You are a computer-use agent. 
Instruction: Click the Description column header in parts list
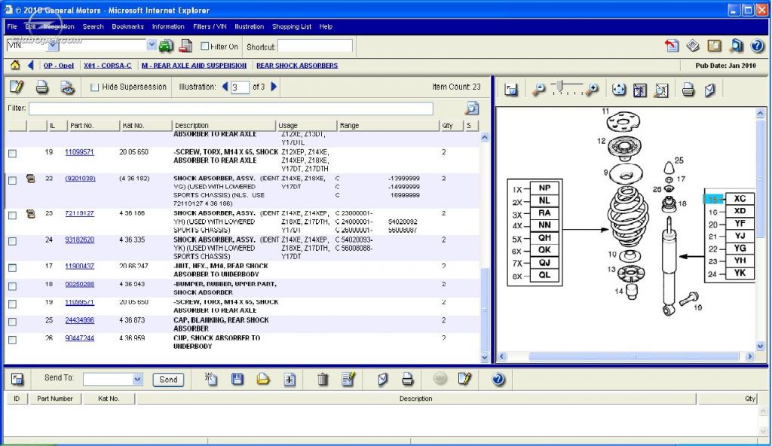224,126
